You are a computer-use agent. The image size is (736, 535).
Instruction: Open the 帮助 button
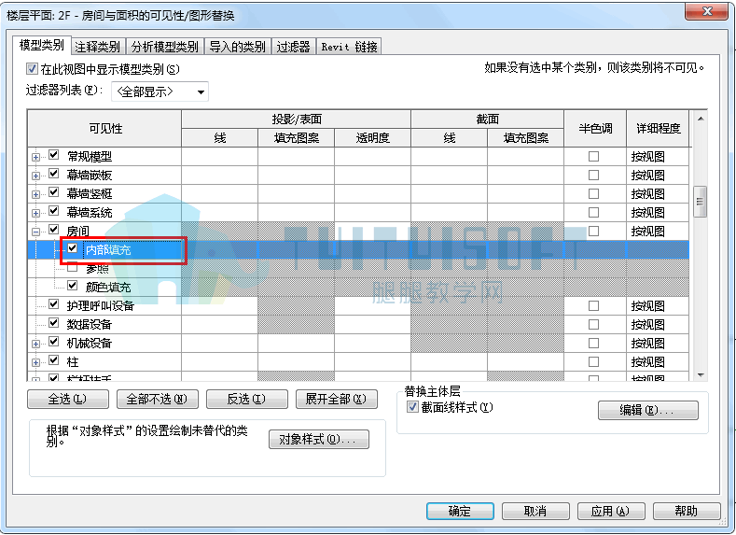pos(687,511)
